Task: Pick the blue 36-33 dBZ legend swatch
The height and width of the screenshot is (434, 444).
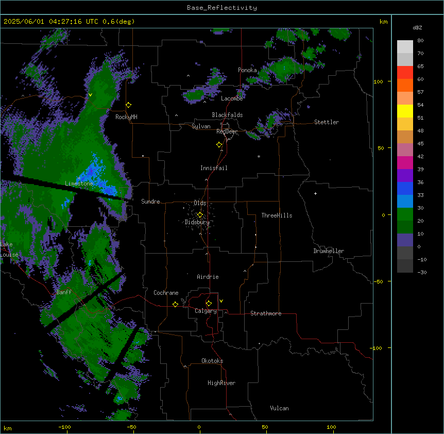Action: click(405, 188)
